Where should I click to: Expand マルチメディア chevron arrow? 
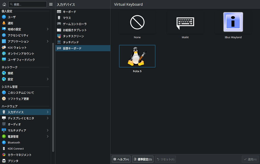click(x=47, y=130)
